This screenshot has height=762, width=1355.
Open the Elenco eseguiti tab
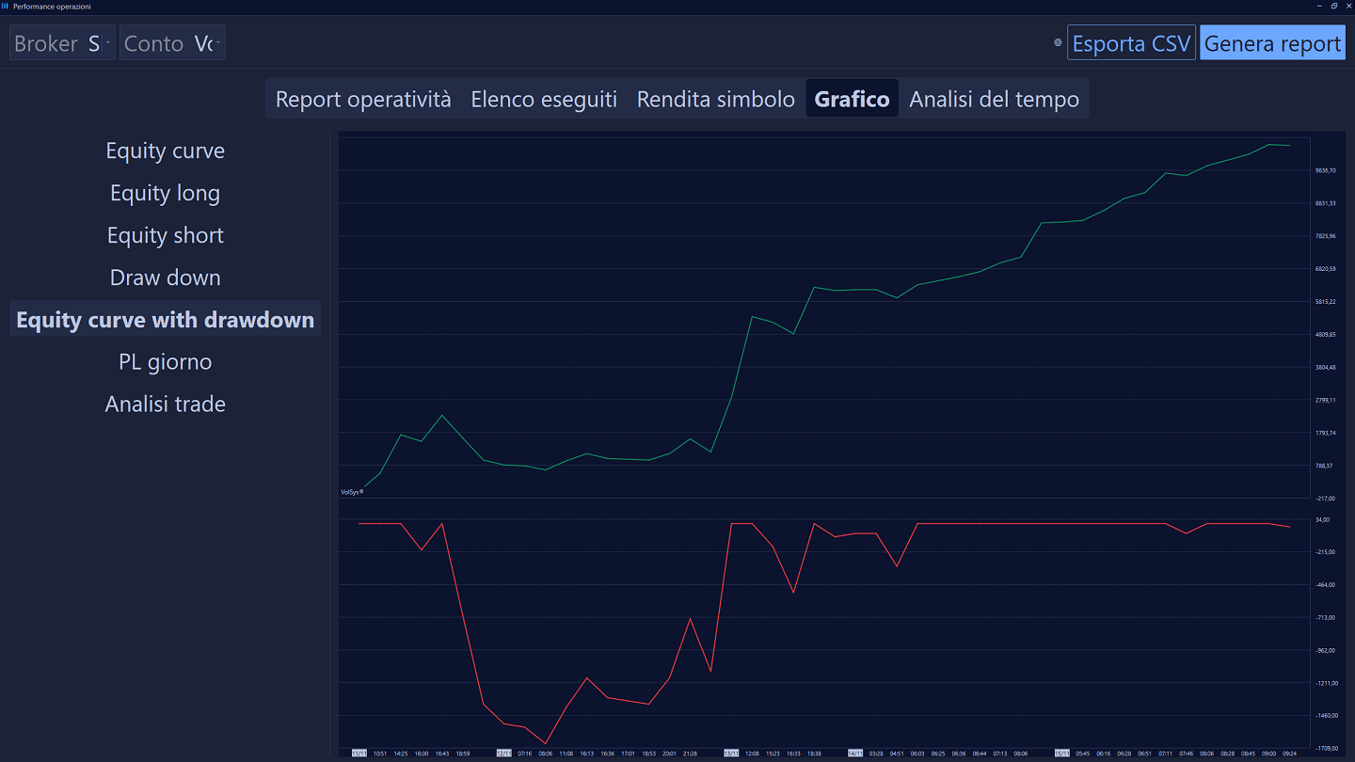click(543, 98)
